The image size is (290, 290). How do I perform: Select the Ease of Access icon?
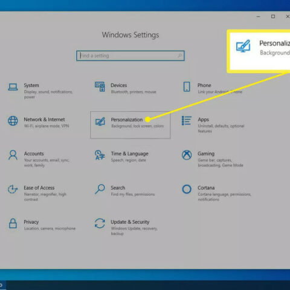click(13, 189)
